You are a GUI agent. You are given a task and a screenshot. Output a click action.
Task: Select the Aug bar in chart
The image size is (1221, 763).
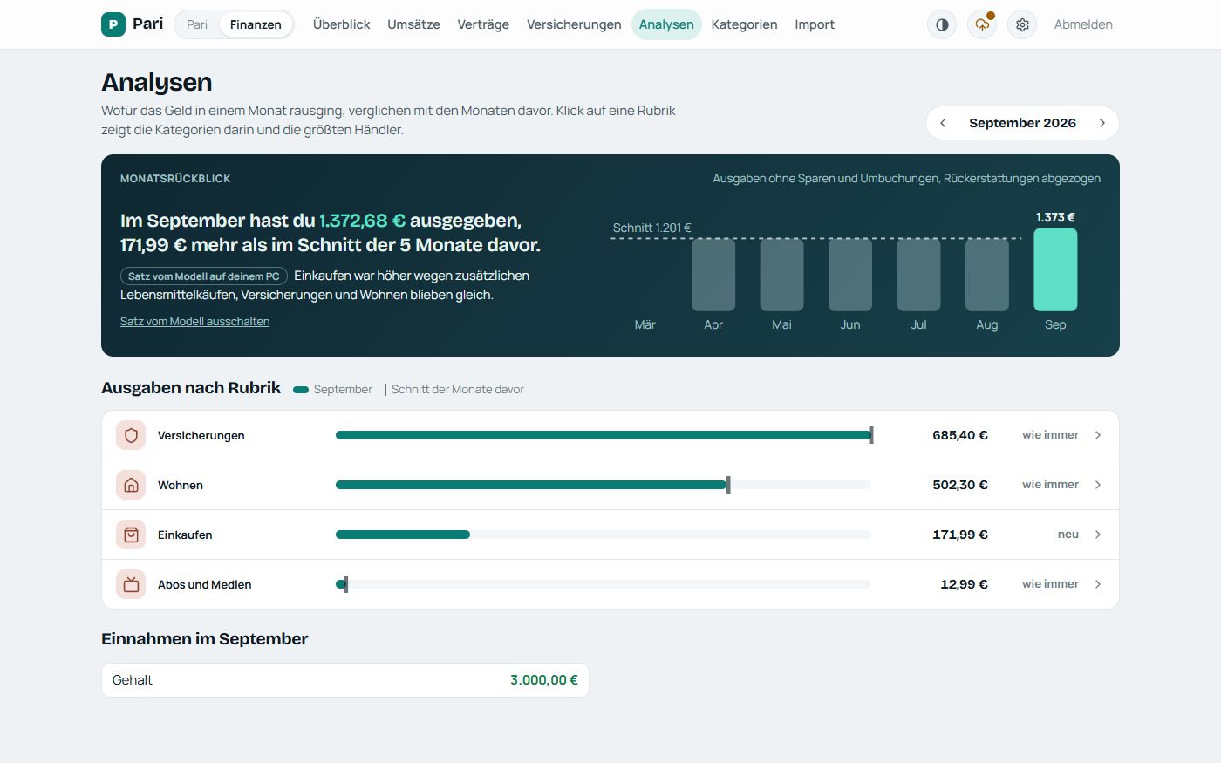click(x=987, y=275)
